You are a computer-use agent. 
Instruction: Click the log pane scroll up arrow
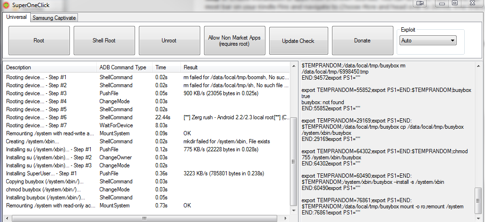click(478, 66)
